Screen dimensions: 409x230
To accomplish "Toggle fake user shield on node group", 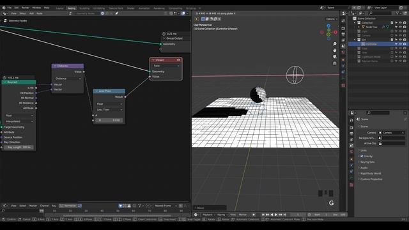I will pyautogui.click(x=102, y=13).
